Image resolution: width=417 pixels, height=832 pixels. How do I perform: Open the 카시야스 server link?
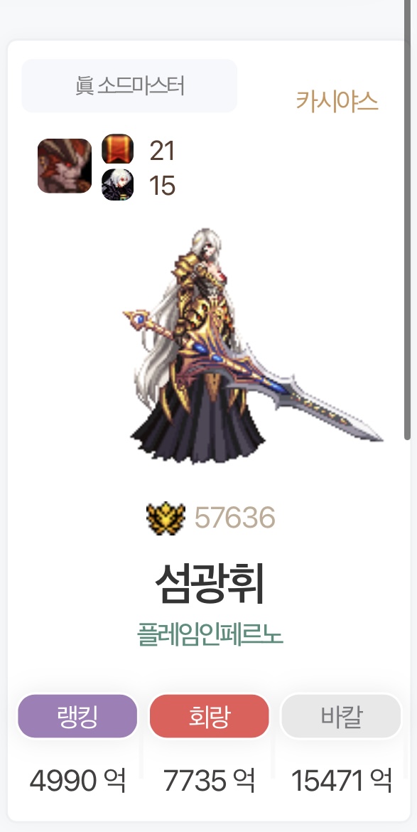click(x=337, y=101)
